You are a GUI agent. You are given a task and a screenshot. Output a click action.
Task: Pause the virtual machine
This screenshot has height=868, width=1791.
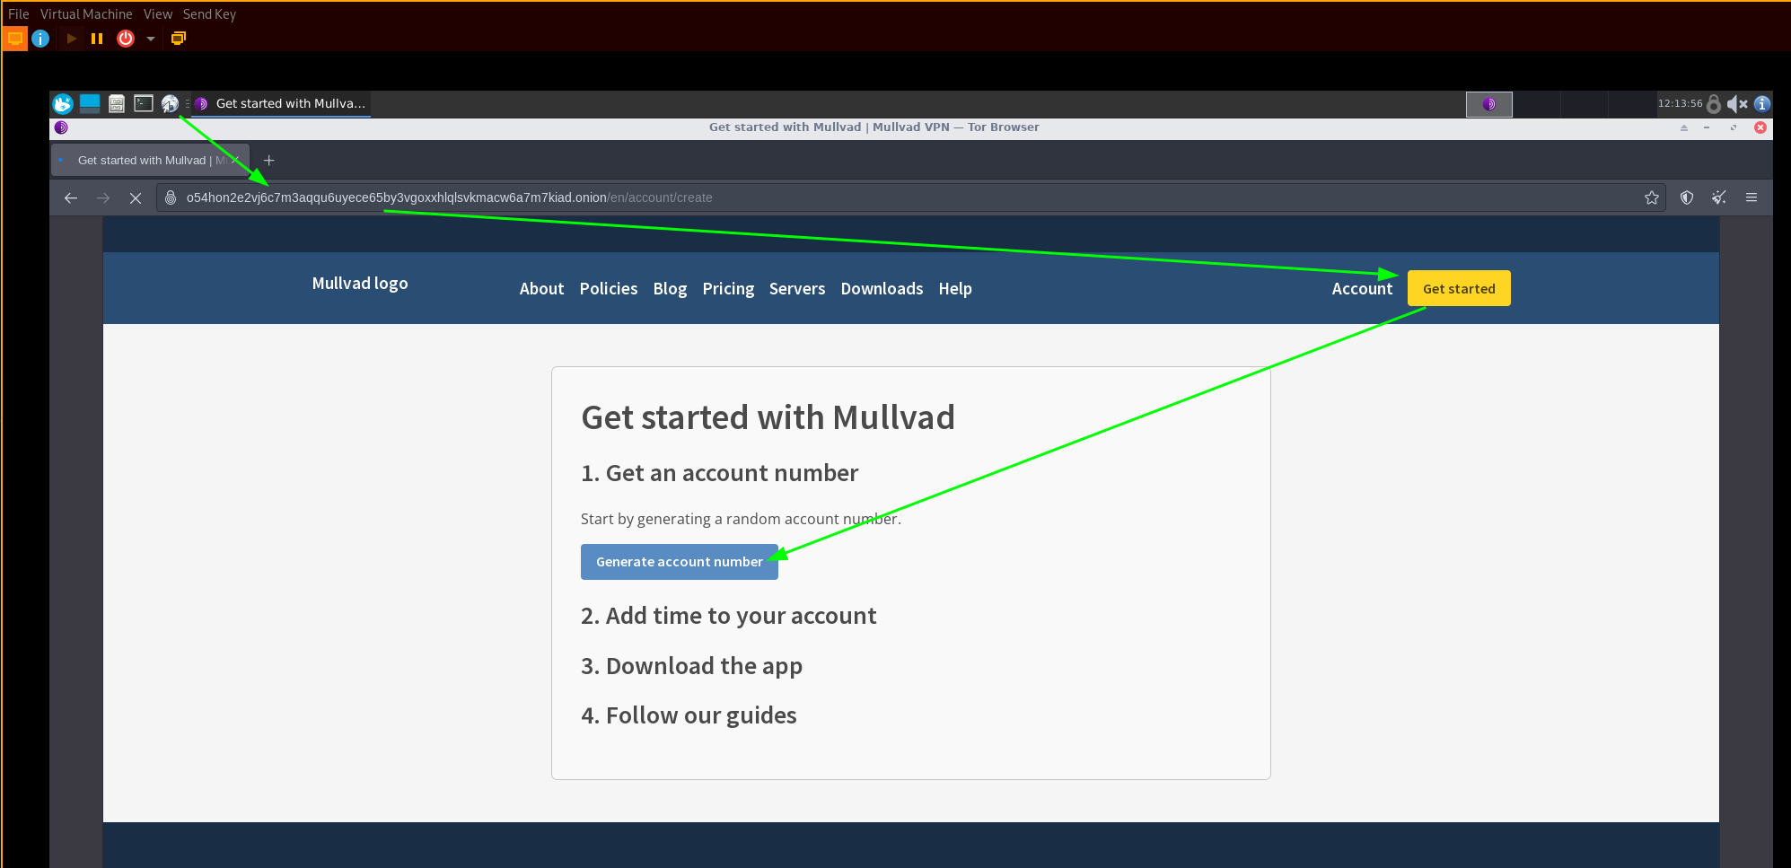coord(97,39)
